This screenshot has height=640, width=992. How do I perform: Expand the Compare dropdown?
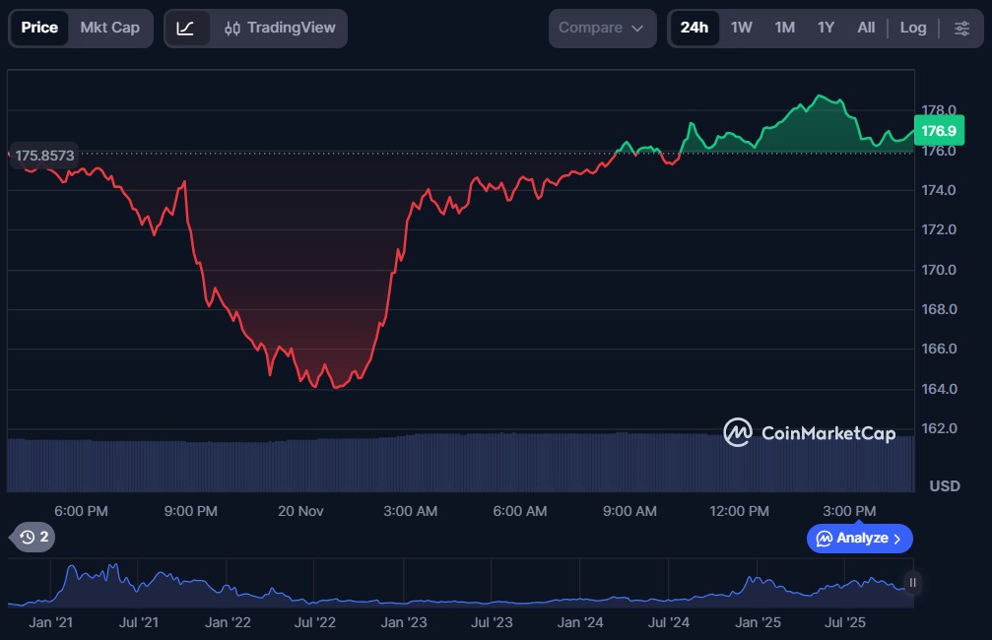pos(602,28)
